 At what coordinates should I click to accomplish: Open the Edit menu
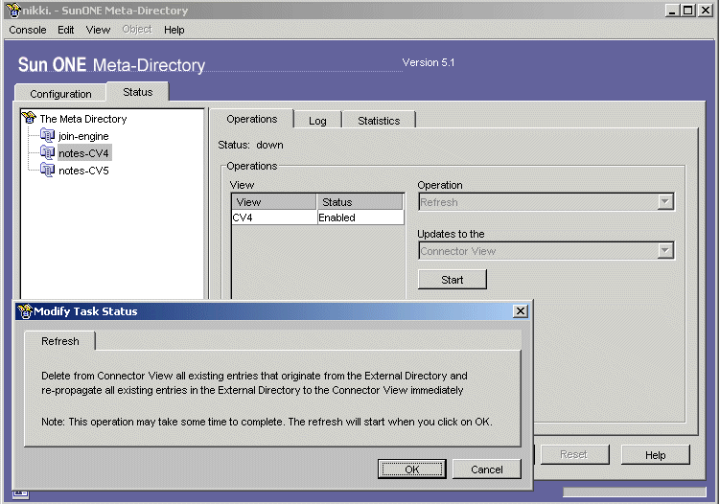(65, 30)
